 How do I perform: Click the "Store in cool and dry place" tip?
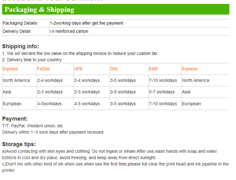(79, 158)
